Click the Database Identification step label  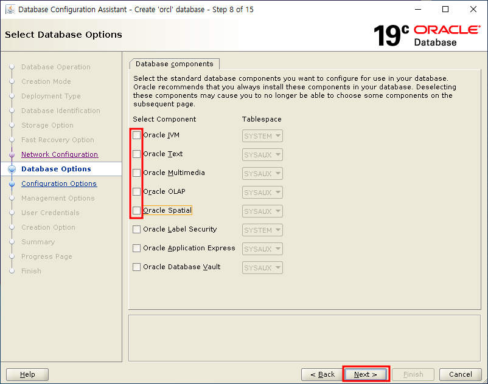tap(61, 111)
